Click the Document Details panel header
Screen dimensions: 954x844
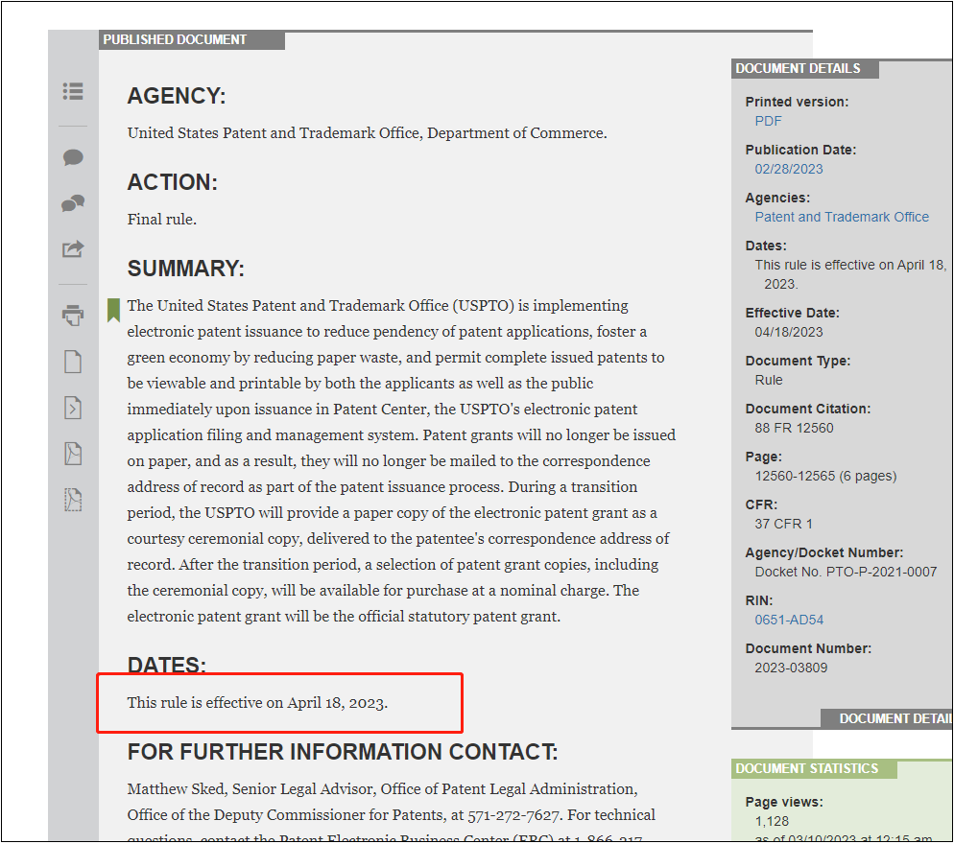(x=798, y=69)
